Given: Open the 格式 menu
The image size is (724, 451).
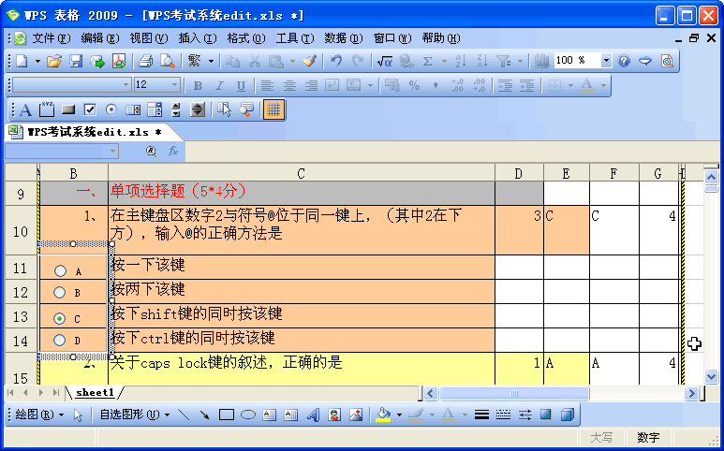Looking at the screenshot, I should (x=246, y=38).
